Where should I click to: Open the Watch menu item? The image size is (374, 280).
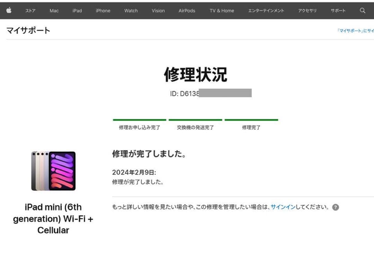pos(131,11)
